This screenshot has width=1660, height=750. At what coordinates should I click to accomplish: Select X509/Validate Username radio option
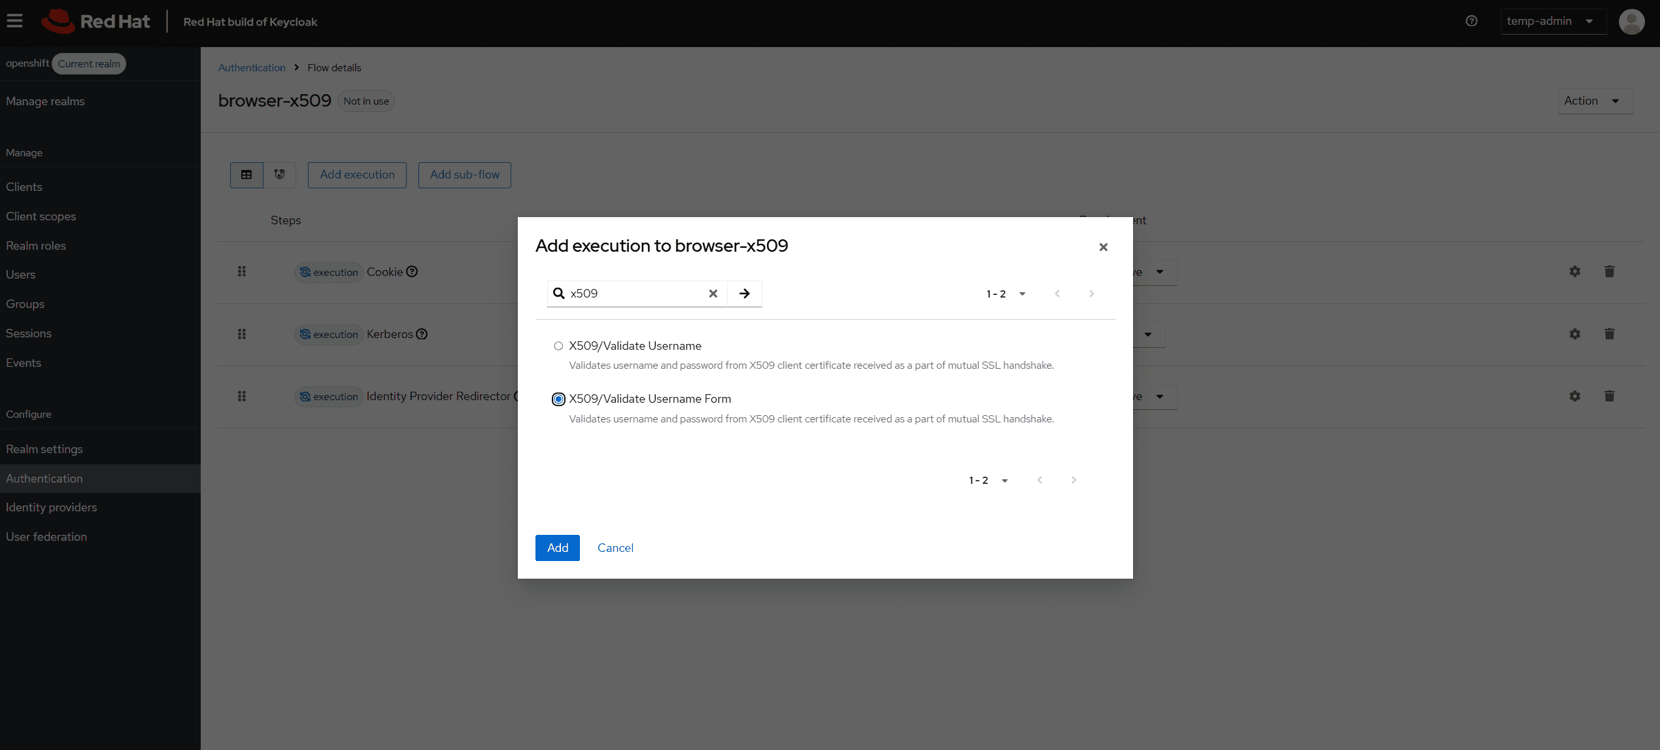(x=558, y=346)
